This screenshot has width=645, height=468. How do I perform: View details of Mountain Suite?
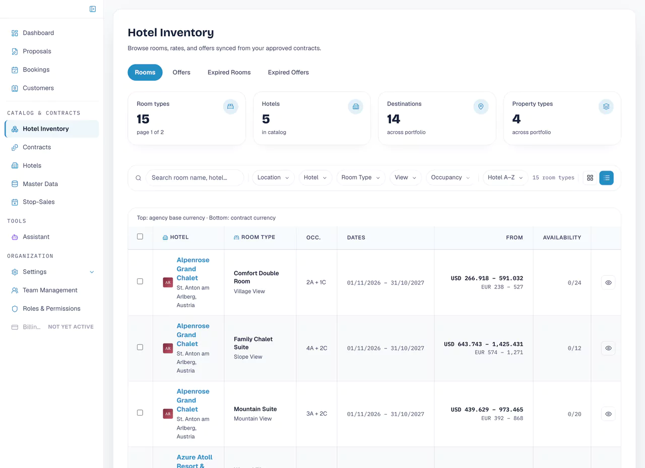pos(608,414)
